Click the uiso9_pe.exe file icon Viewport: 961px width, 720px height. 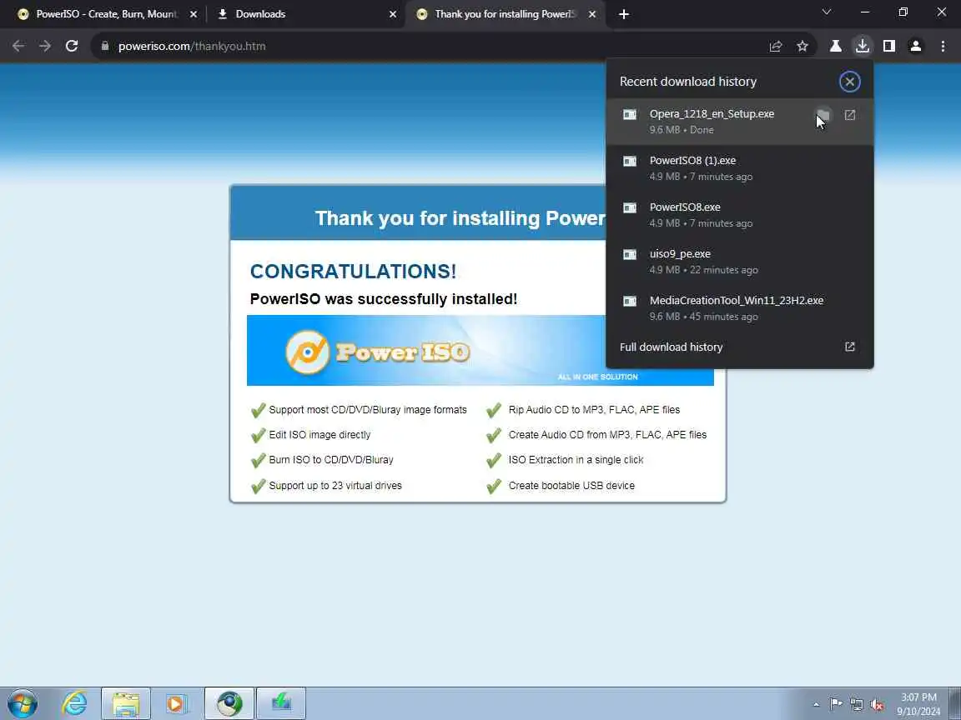630,254
